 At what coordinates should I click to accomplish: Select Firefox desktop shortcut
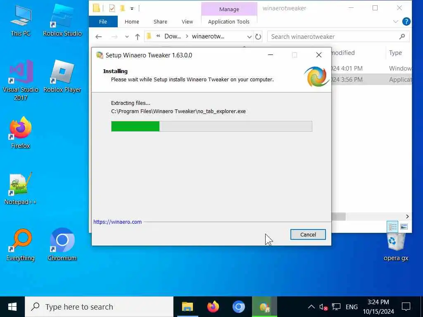pyautogui.click(x=21, y=132)
